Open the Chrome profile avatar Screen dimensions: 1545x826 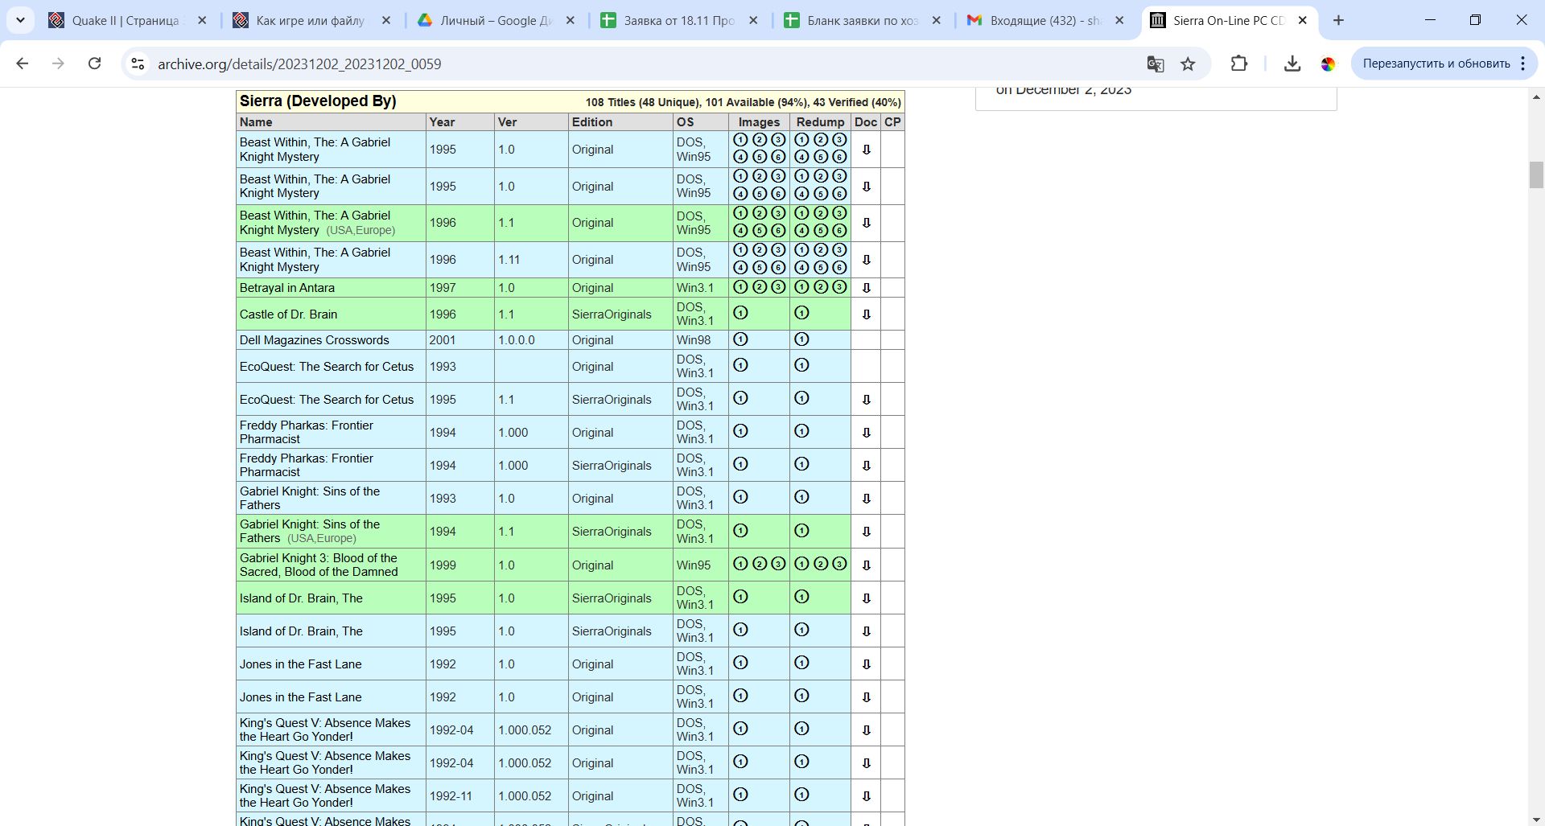tap(1328, 64)
